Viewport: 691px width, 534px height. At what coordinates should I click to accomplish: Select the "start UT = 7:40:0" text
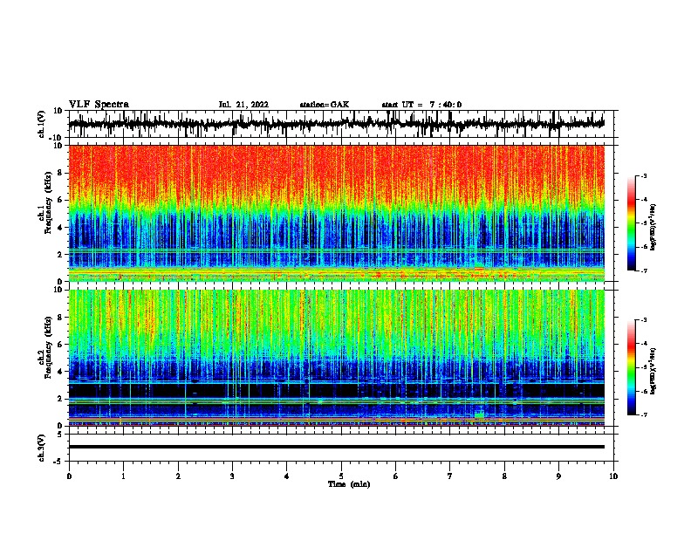[x=421, y=105]
